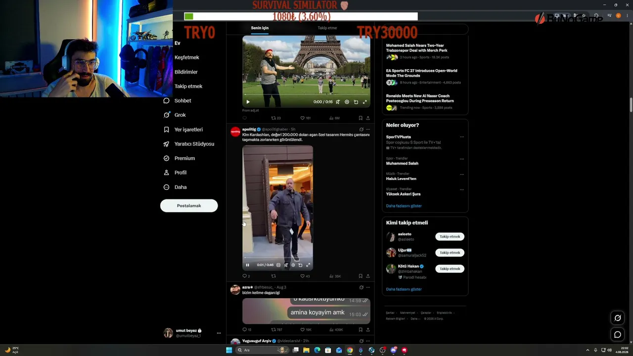Open the floating Grok button
633x356 pixels.
tap(618, 318)
